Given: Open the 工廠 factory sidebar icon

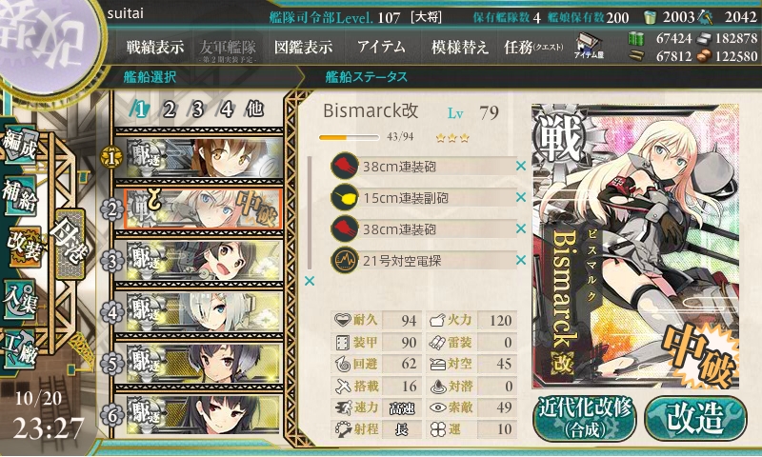Looking at the screenshot, I should 20,348.
